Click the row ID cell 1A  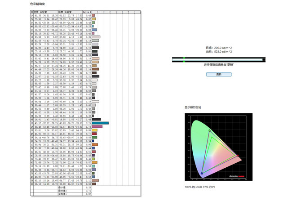pyautogui.click(x=32, y=15)
